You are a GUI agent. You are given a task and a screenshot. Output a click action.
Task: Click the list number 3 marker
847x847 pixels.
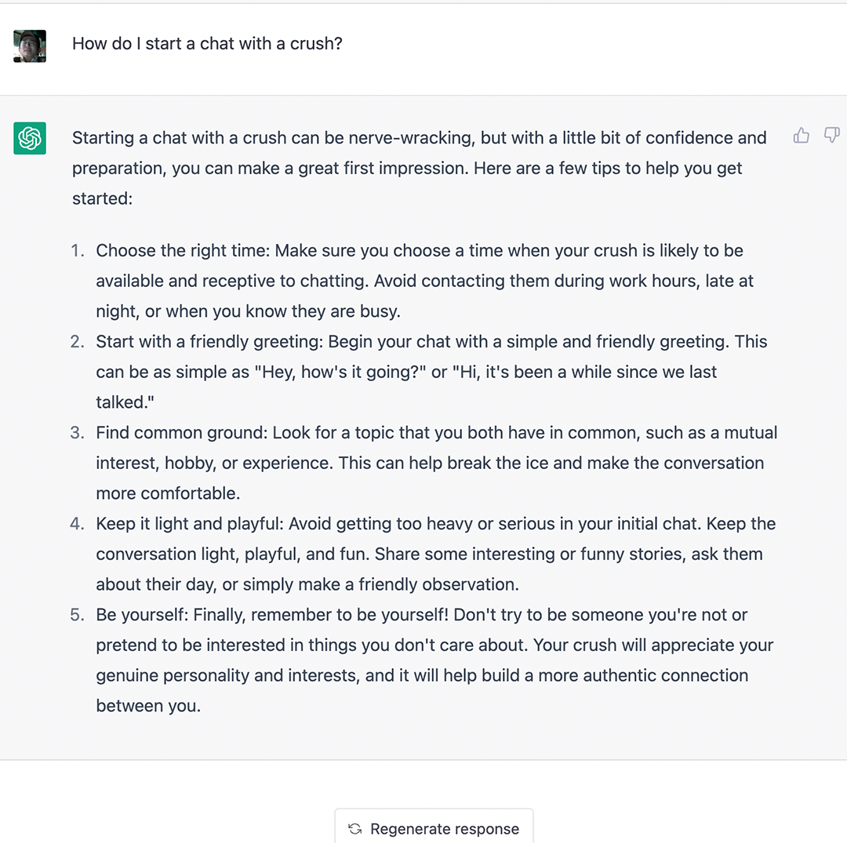point(77,433)
